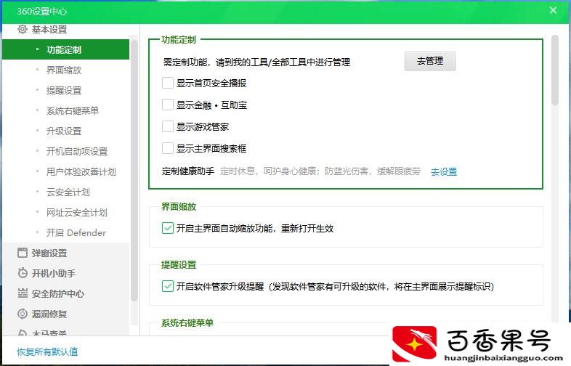Screen dimensions: 571x366
Task: Open 升级设置 in the sidebar
Action: coord(64,131)
